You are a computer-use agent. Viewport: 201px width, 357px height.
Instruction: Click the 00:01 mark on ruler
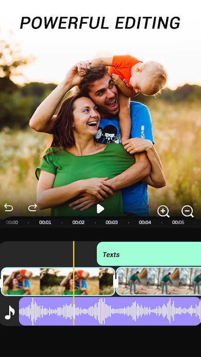click(x=45, y=222)
